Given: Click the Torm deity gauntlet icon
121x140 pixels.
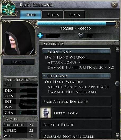Looking at the screenshot, I should [x=46, y=113].
